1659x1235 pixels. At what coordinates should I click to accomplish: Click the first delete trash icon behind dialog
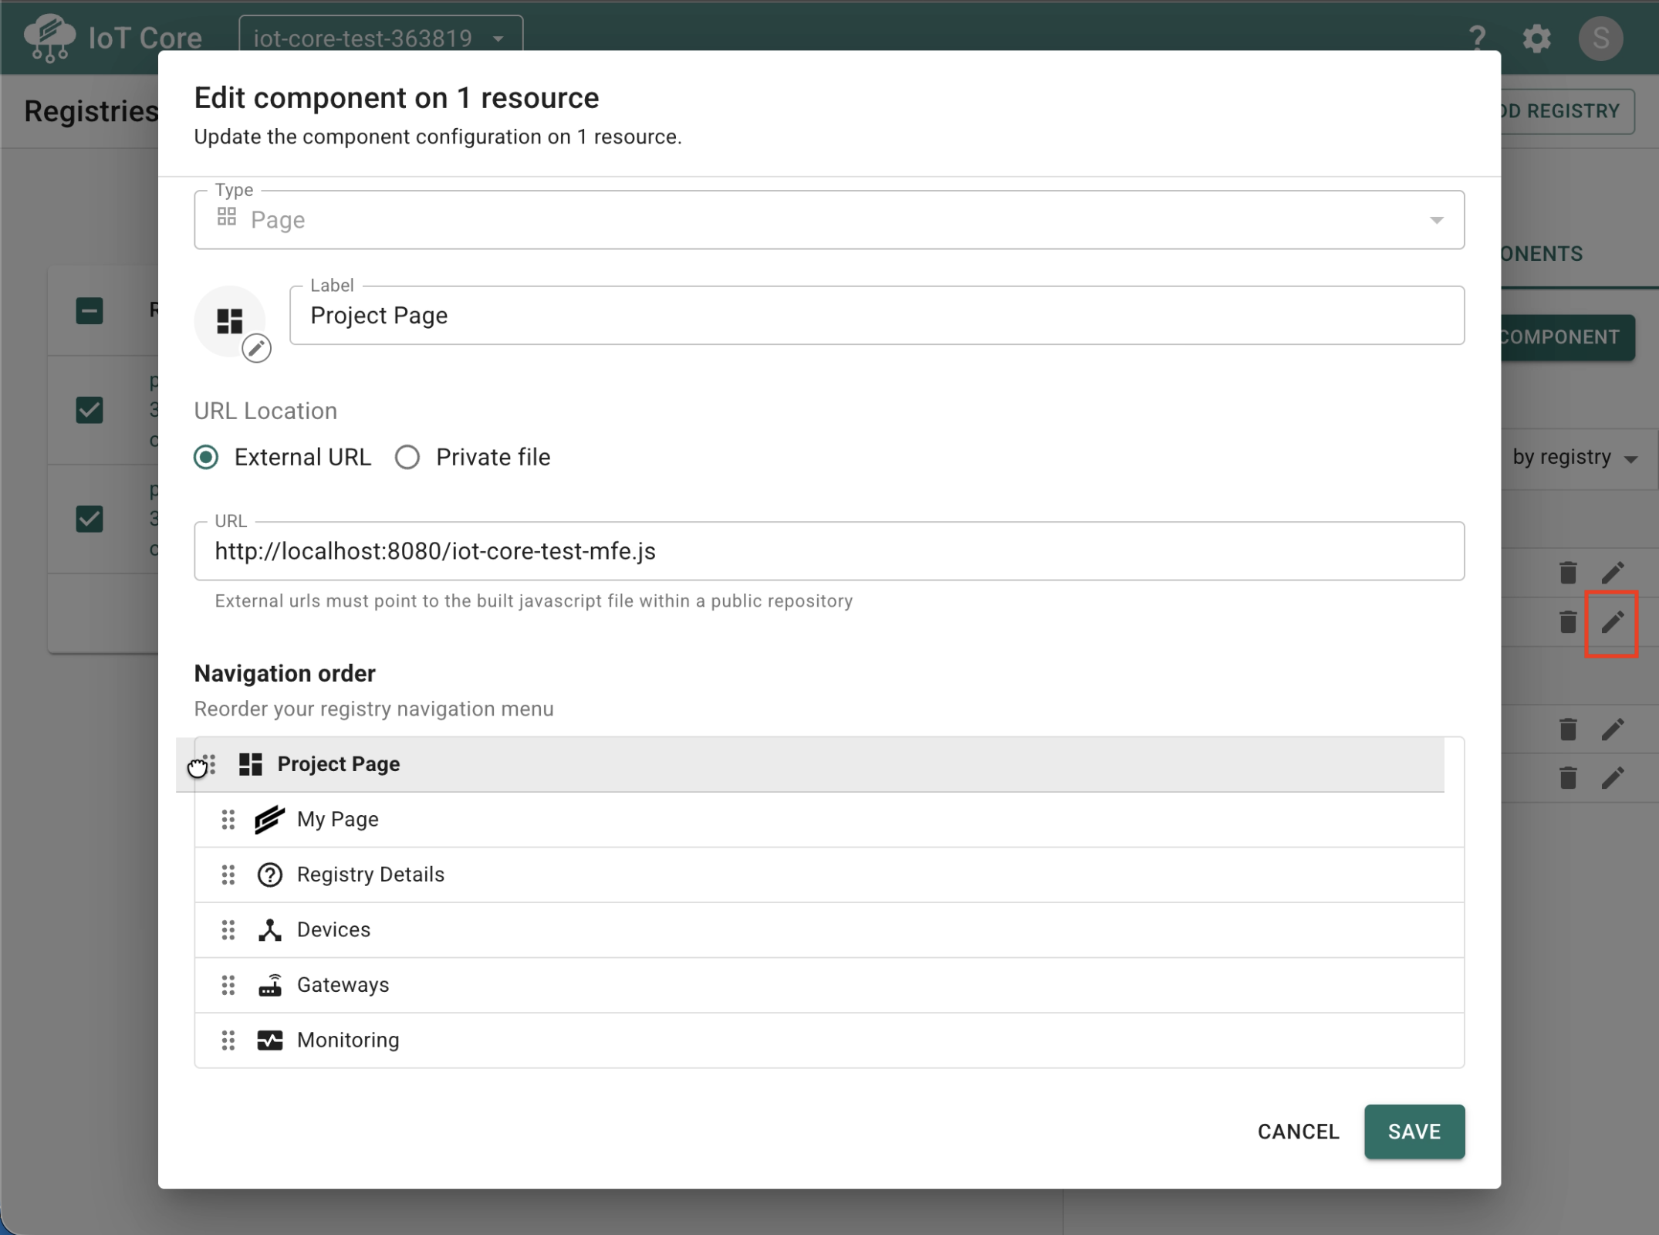1567,573
